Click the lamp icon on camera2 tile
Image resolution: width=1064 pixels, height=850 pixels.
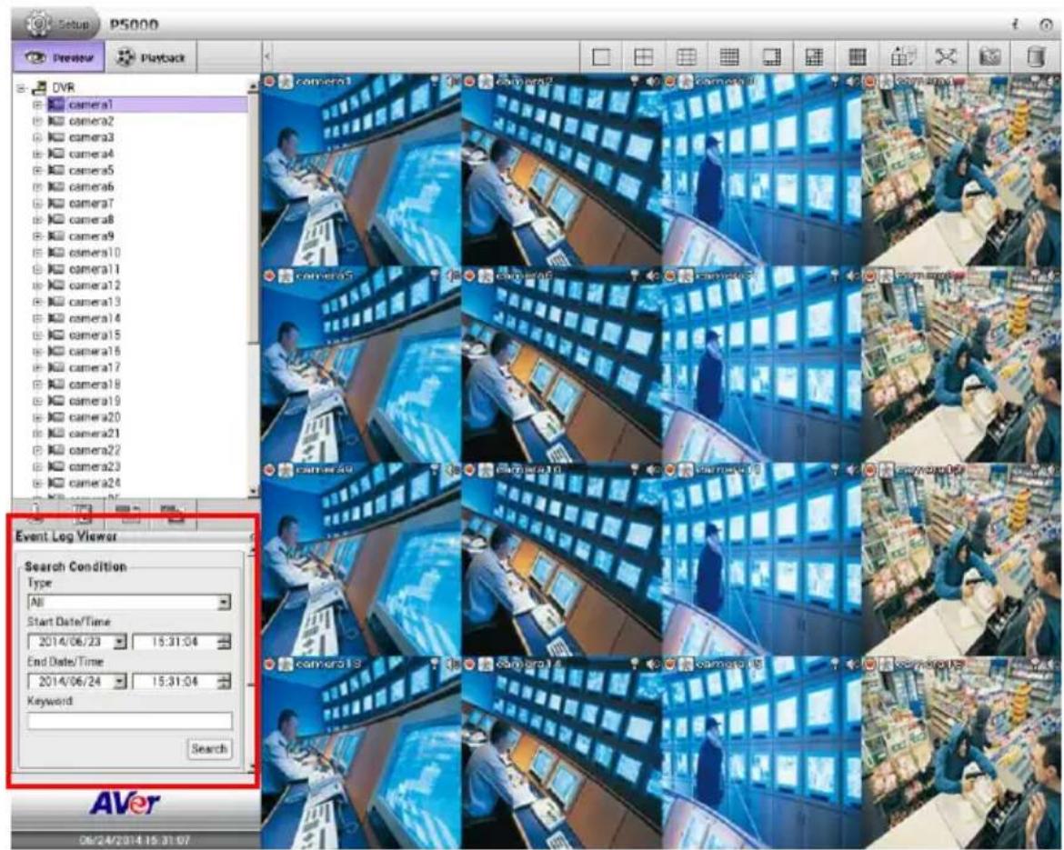(x=635, y=82)
